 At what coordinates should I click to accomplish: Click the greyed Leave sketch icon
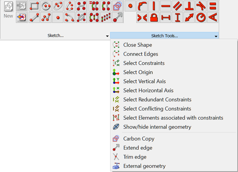coord(22,6)
